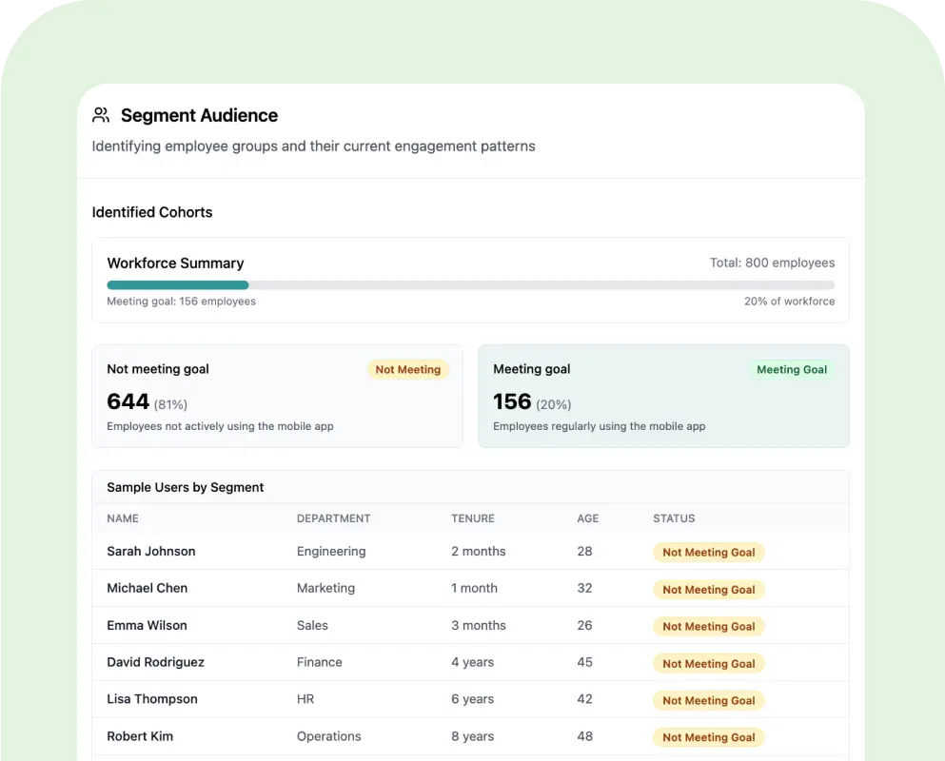
Task: Click Michael Chen's Not Meeting Goal status
Action: (x=709, y=589)
